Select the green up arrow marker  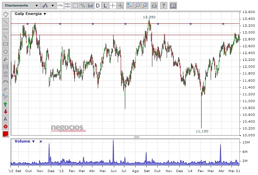point(6,104)
